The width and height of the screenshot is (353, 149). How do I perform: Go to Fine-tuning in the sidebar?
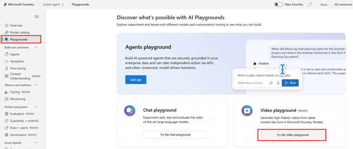coord(18,68)
